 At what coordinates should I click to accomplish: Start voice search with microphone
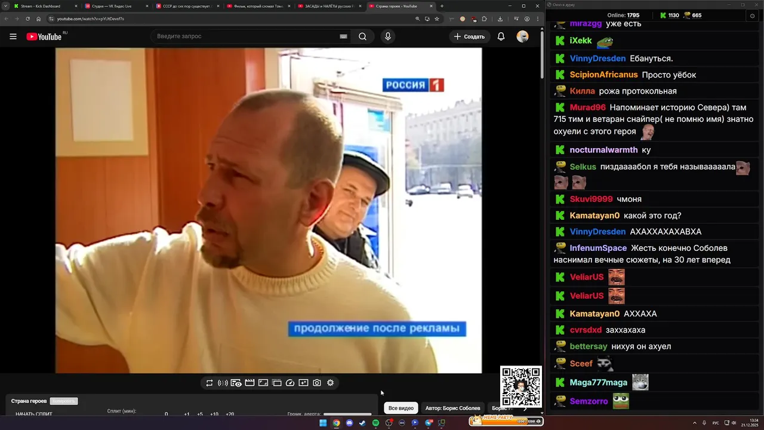pyautogui.click(x=388, y=36)
